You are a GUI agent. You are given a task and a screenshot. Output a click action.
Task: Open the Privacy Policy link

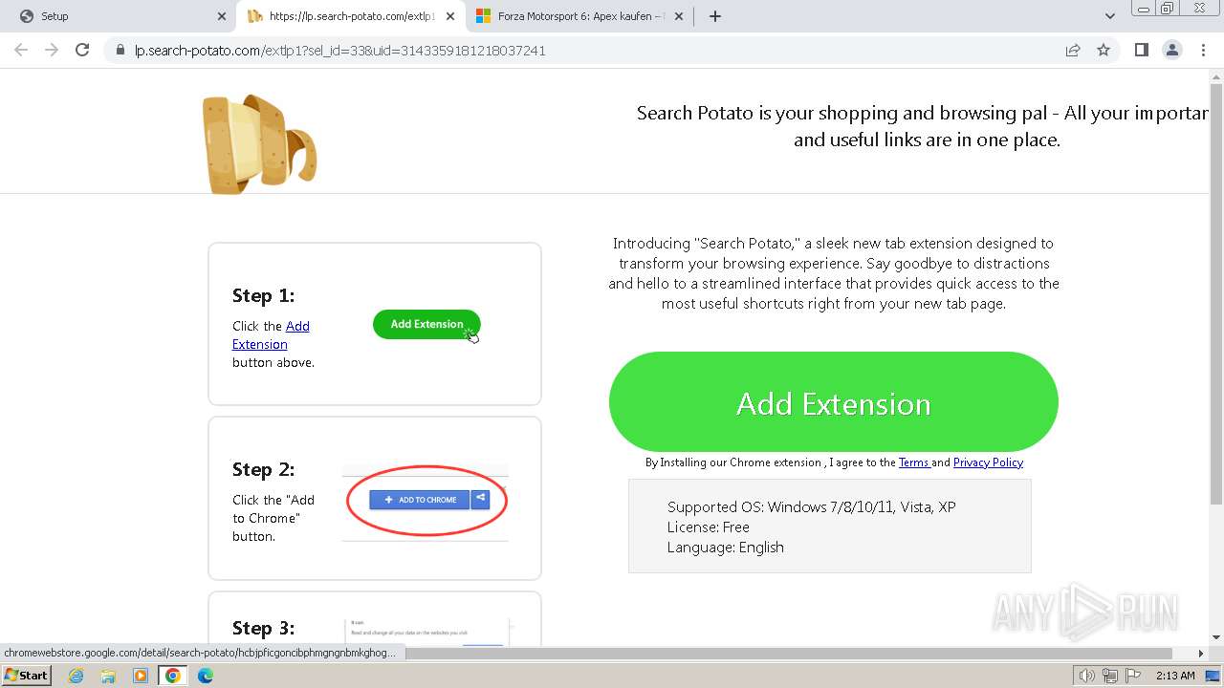[x=988, y=462]
